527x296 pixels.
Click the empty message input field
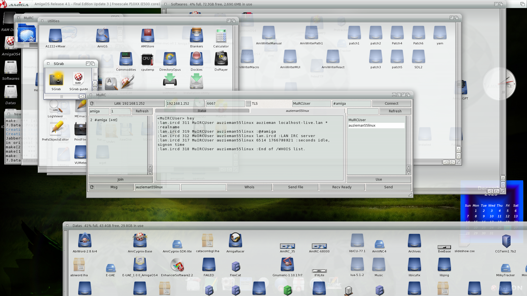[204, 187]
